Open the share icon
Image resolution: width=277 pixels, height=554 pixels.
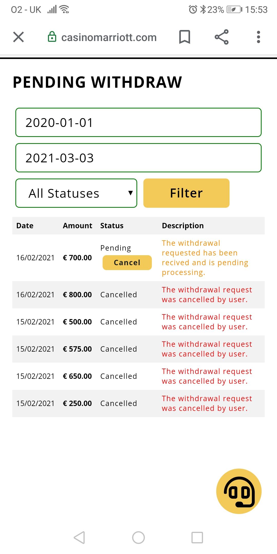(222, 37)
